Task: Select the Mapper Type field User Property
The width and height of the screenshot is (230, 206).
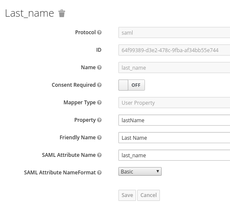Action: [x=174, y=103]
